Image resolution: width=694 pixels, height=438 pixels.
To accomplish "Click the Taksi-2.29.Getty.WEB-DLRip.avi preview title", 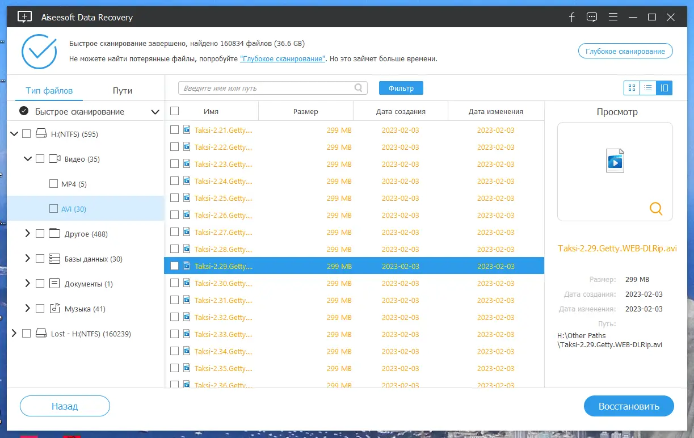I will (617, 249).
